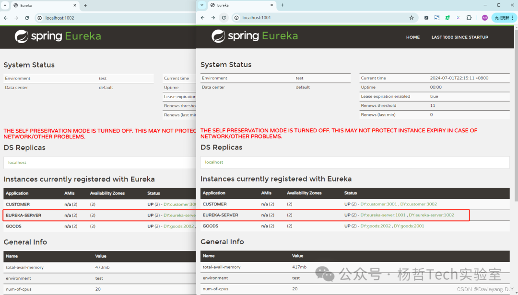Click the X extension icon
Viewport: 518px width, 295px height.
click(458, 17)
